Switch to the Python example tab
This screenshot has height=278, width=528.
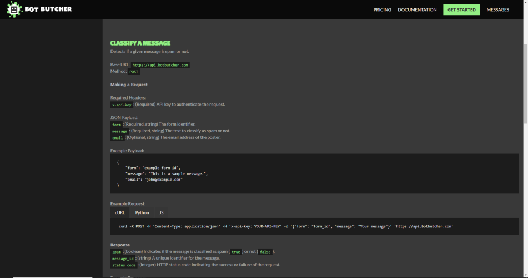142,212
